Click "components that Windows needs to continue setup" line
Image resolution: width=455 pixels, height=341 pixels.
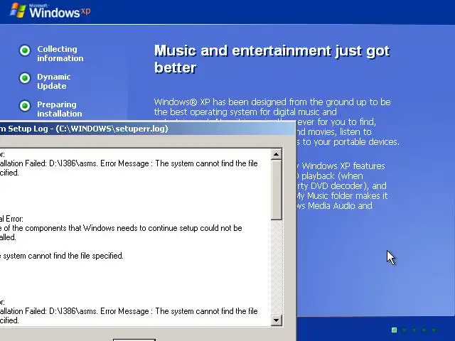point(121,228)
